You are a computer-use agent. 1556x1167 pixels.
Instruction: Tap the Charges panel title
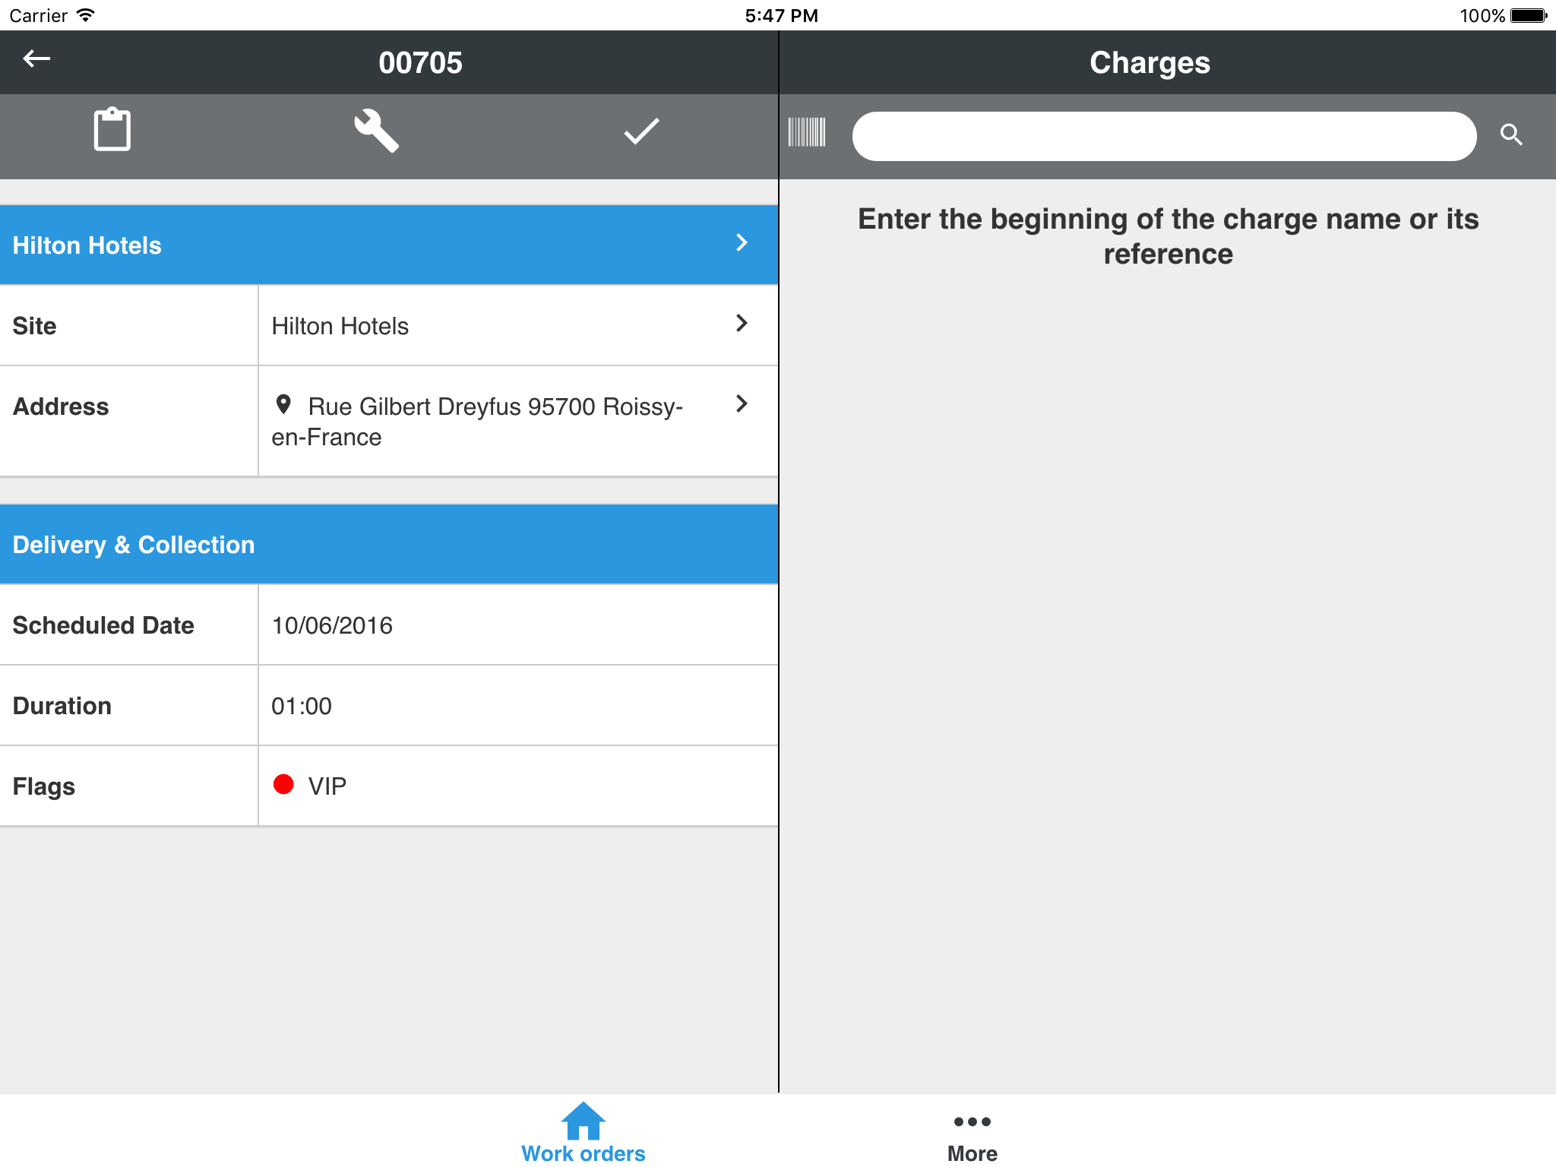click(1150, 62)
